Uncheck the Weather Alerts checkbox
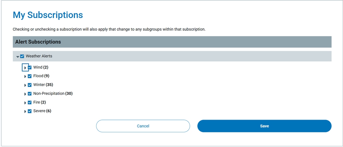343x147 pixels. (22, 56)
